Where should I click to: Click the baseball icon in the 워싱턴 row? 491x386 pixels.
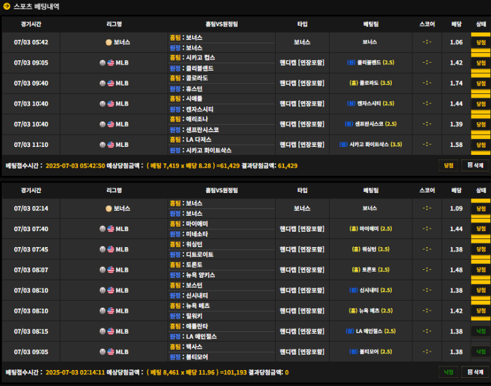[102, 250]
